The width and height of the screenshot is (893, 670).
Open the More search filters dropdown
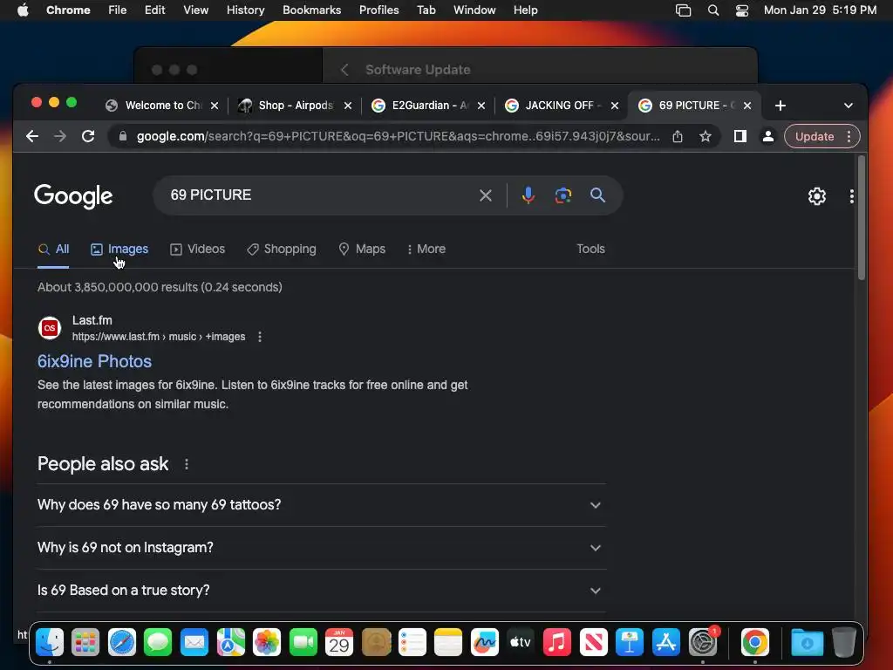[426, 249]
